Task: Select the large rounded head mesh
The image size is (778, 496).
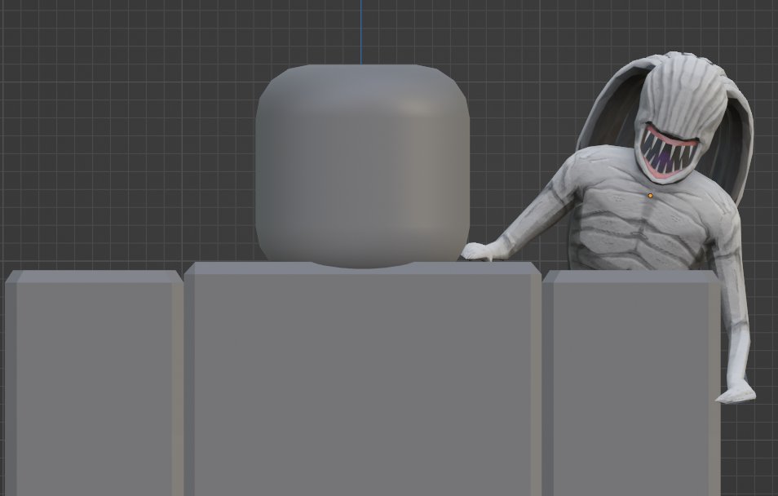Action: point(365,163)
